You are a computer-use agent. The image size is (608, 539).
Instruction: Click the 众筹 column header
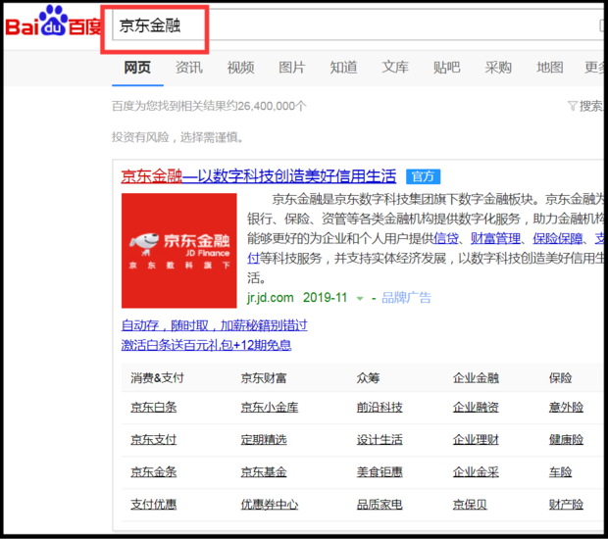point(368,378)
